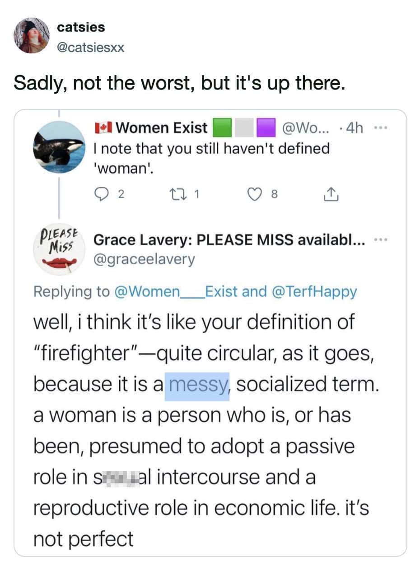Open the @graceelavery handle

(x=144, y=259)
